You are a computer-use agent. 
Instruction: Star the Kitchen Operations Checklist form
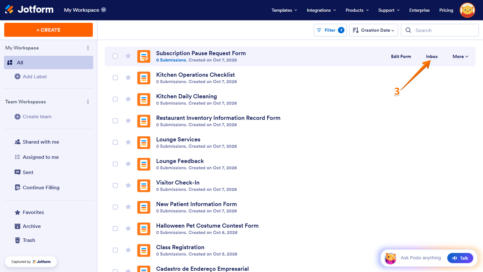[x=128, y=78]
